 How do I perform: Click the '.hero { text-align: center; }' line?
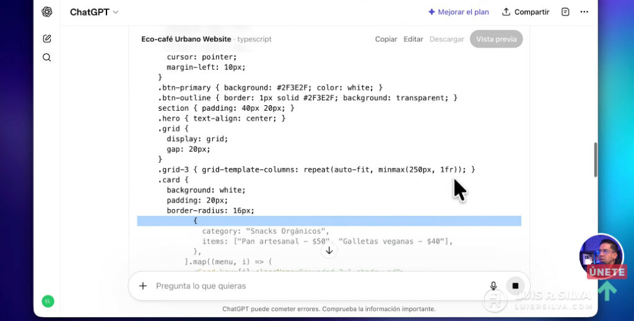222,118
